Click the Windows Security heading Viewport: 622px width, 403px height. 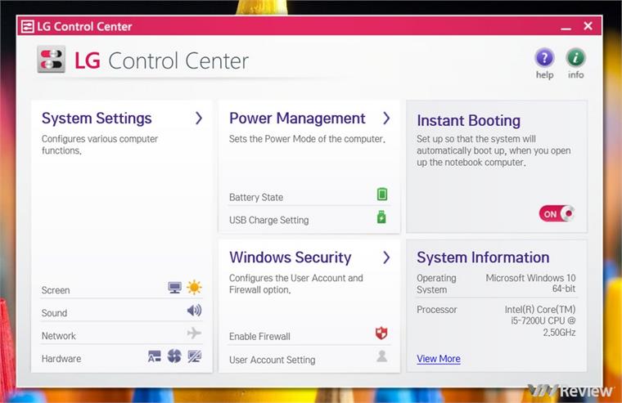[290, 257]
